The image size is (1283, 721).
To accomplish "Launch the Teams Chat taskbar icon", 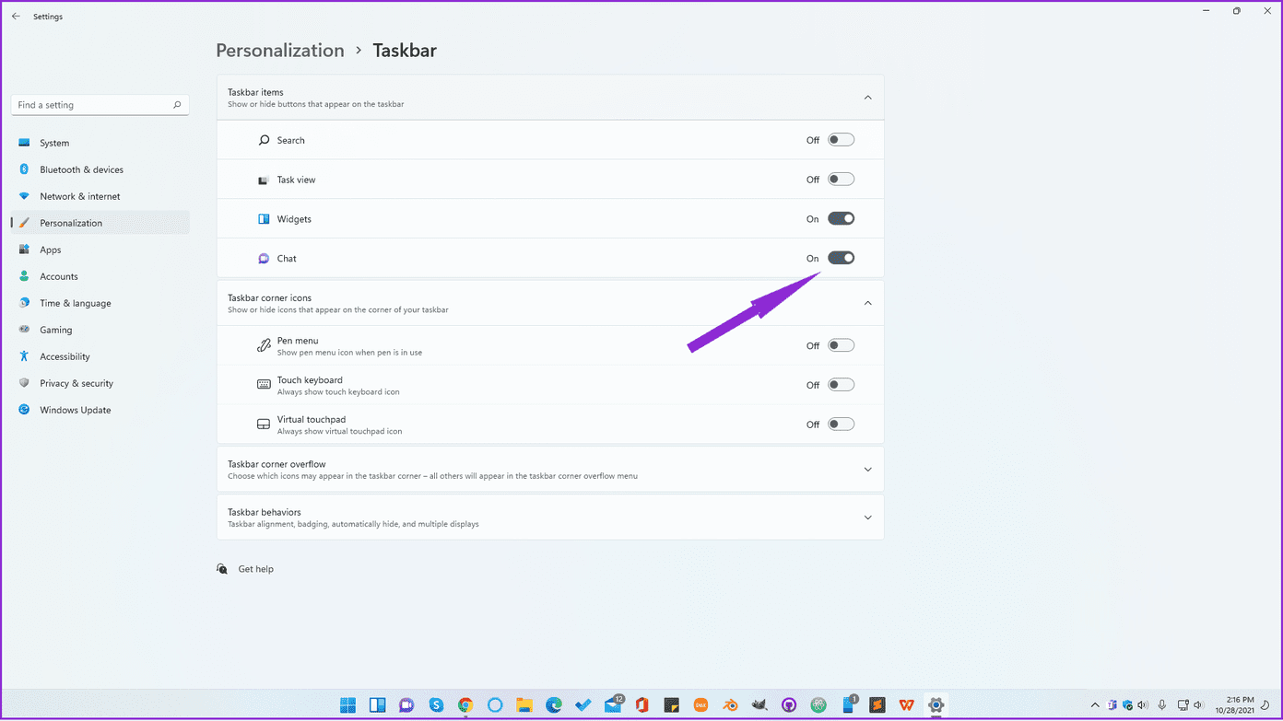I will [x=406, y=705].
